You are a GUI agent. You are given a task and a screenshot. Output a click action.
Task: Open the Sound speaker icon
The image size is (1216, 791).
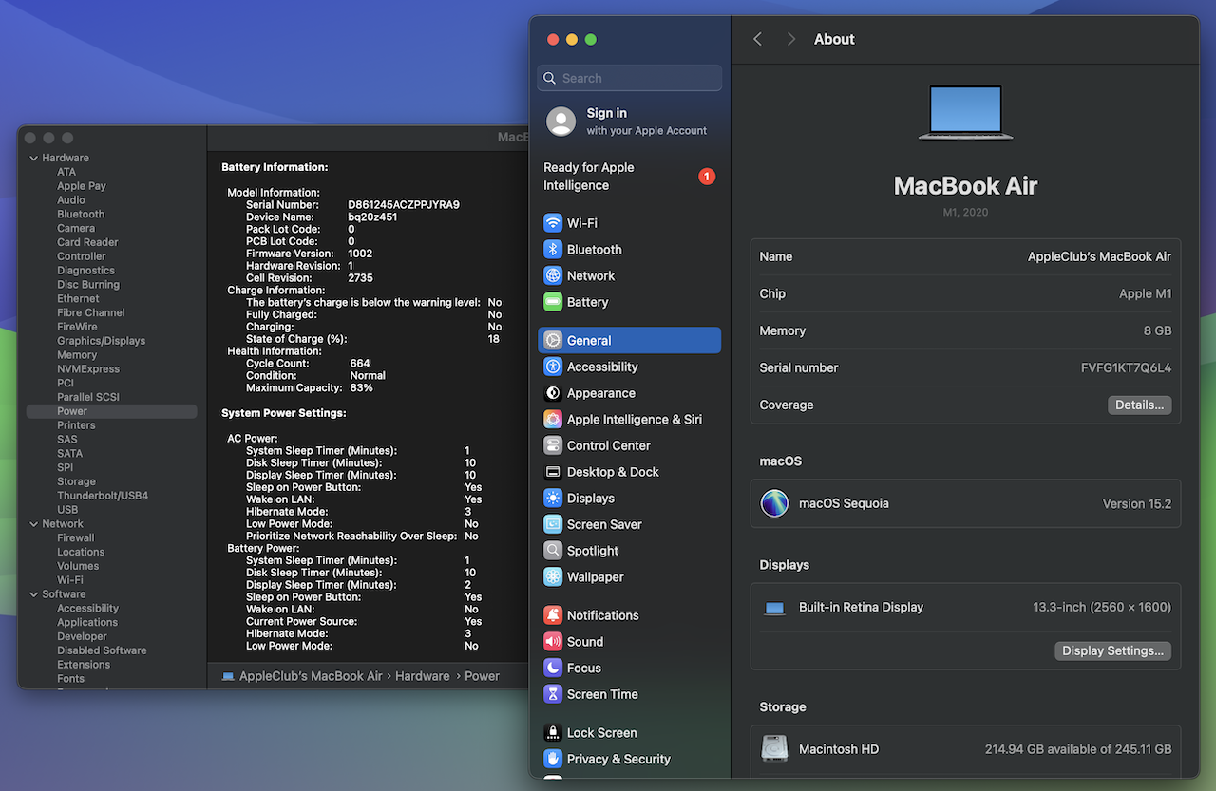(x=553, y=642)
